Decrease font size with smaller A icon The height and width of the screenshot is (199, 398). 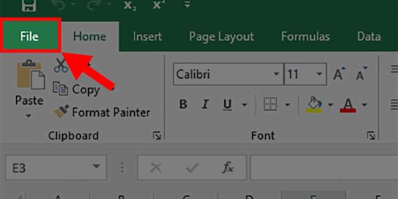[x=361, y=74]
